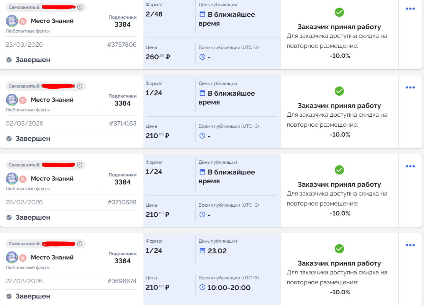Show more actions for order #3696674

coord(410,245)
